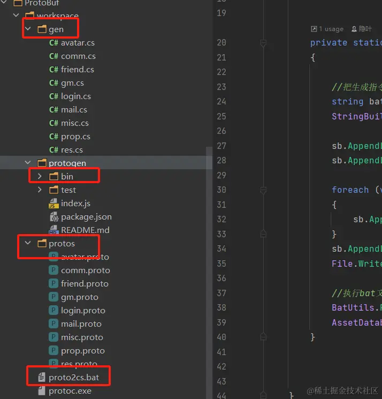Select proto2cs.bat in the project tree
Screen dimensions: 382x399
(x=74, y=378)
